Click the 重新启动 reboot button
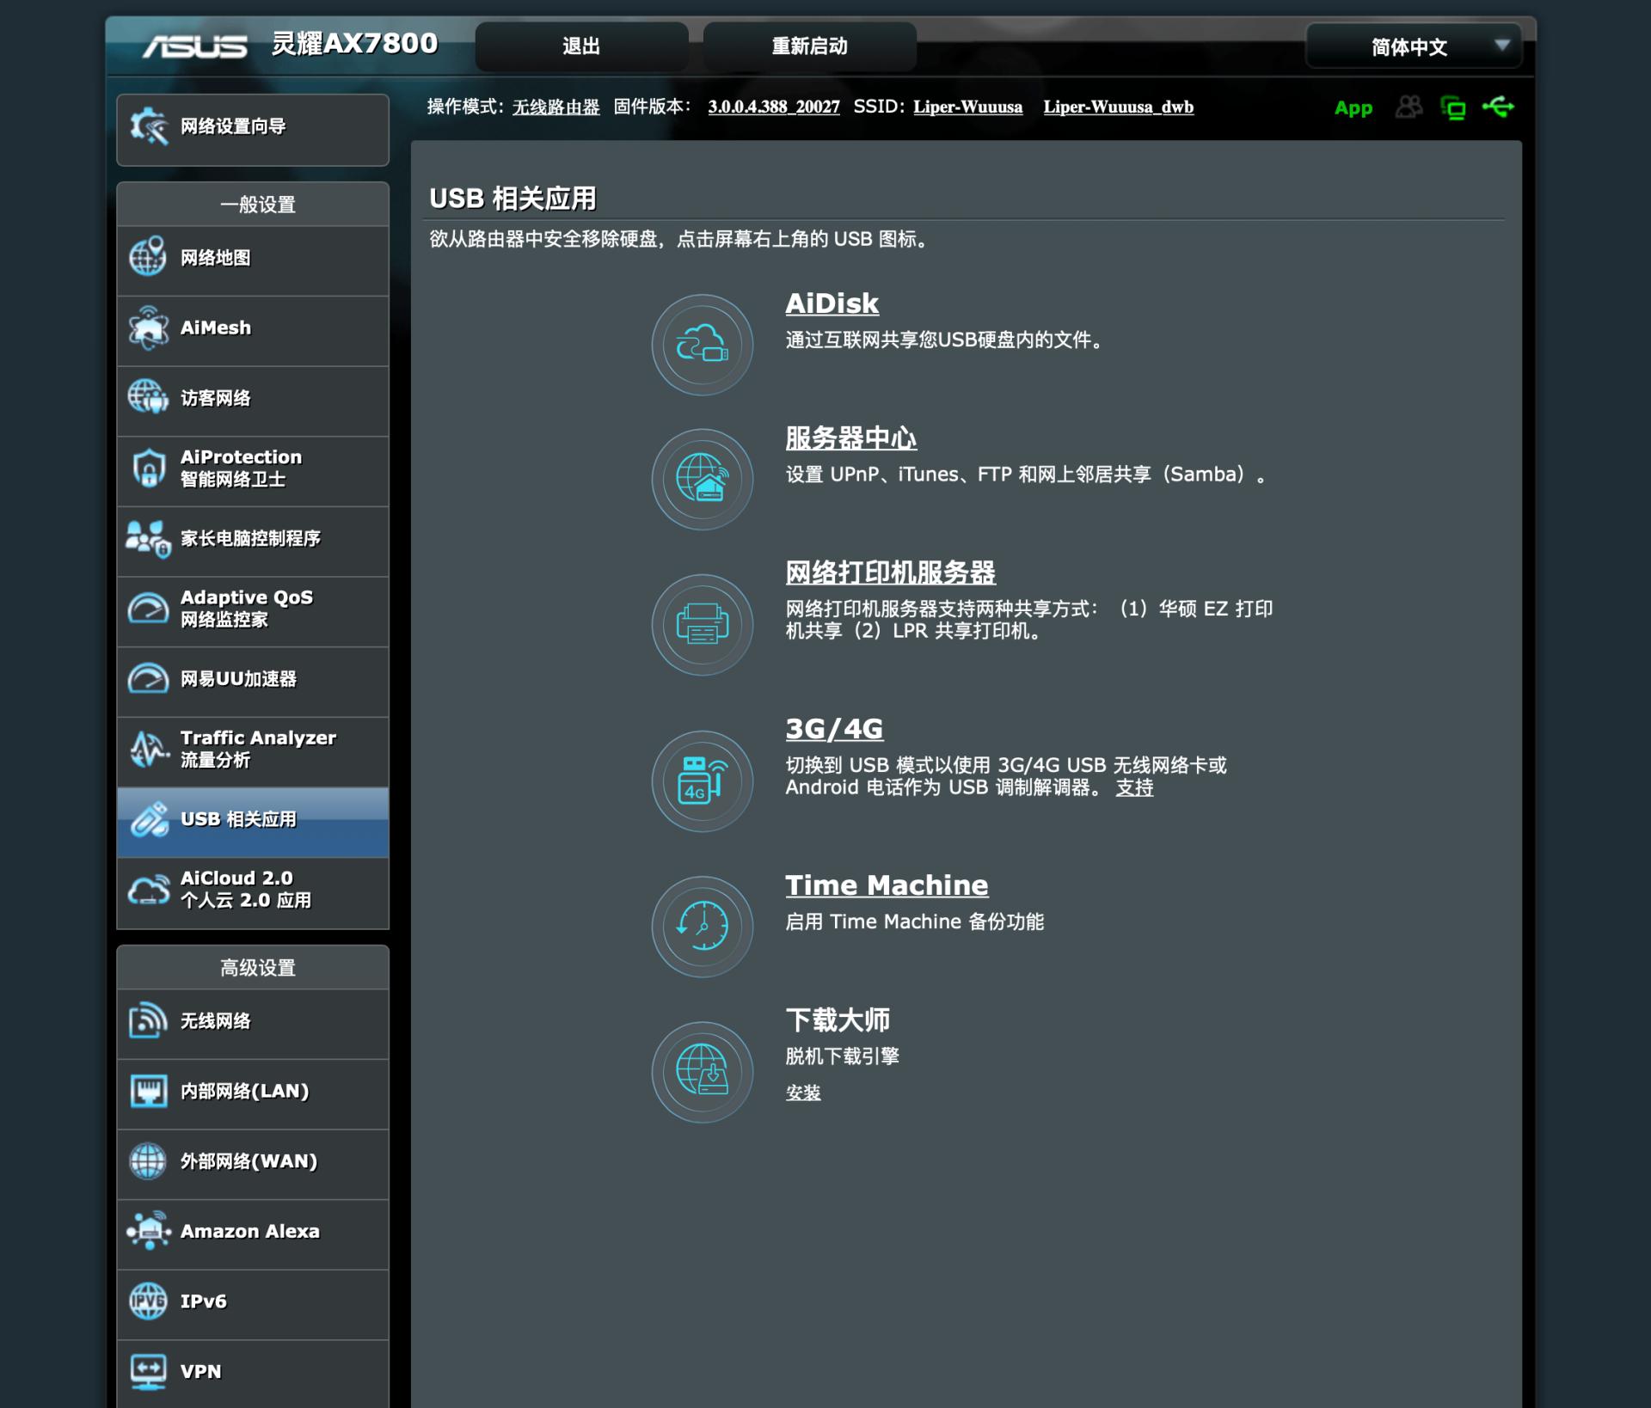This screenshot has width=1651, height=1408. (809, 47)
